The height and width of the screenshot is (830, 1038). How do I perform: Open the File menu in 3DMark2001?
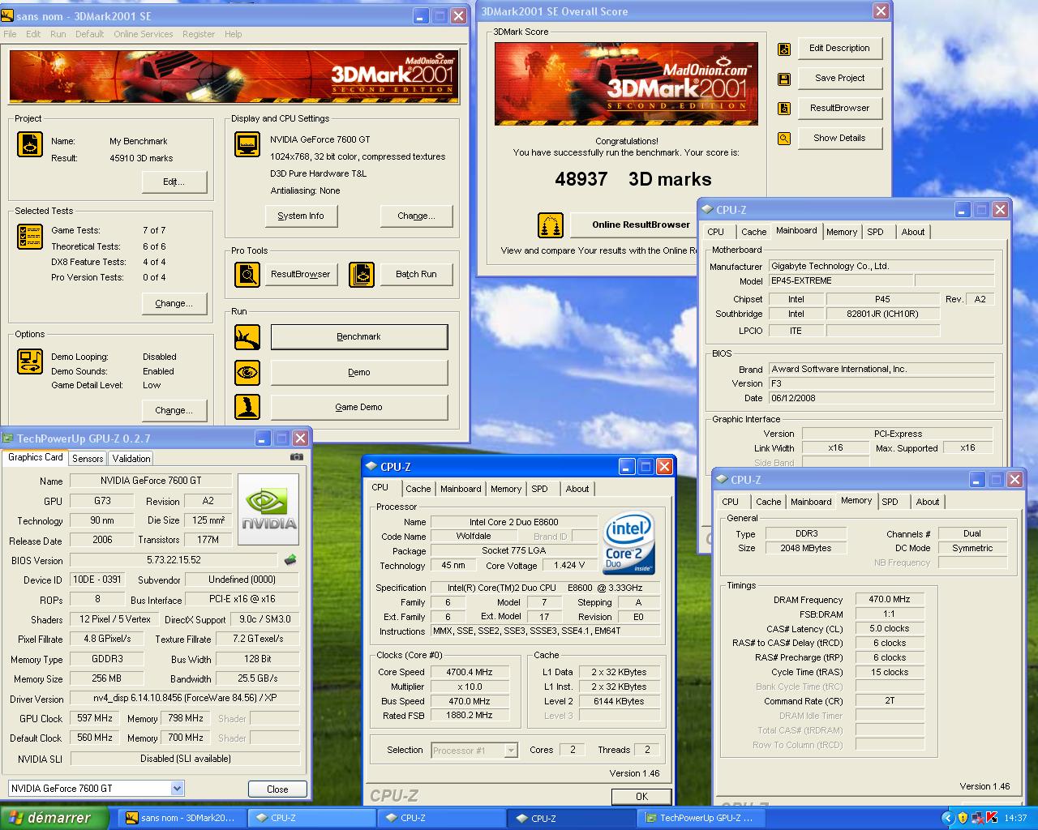10,34
